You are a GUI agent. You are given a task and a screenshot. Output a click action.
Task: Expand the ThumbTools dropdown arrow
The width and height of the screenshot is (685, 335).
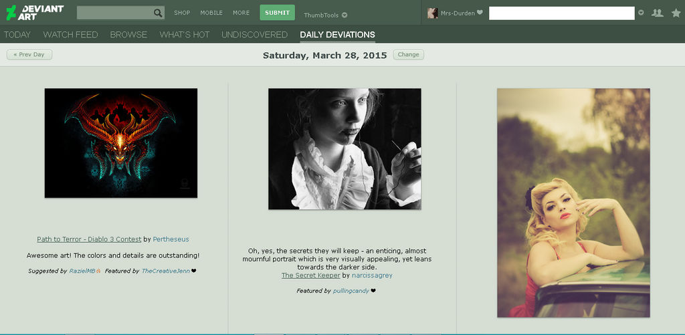345,15
